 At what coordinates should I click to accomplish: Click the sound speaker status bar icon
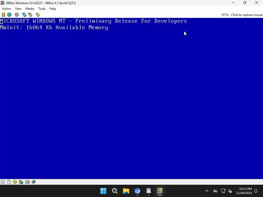pyautogui.click(x=33, y=182)
